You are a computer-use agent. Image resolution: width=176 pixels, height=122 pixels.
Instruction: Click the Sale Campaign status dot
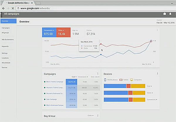click(45, 99)
